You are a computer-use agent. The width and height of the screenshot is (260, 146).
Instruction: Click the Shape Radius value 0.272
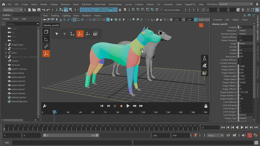[x=246, y=79]
